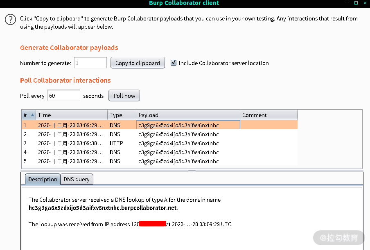Focus the Number to generate field
370x250 pixels.
90,63
